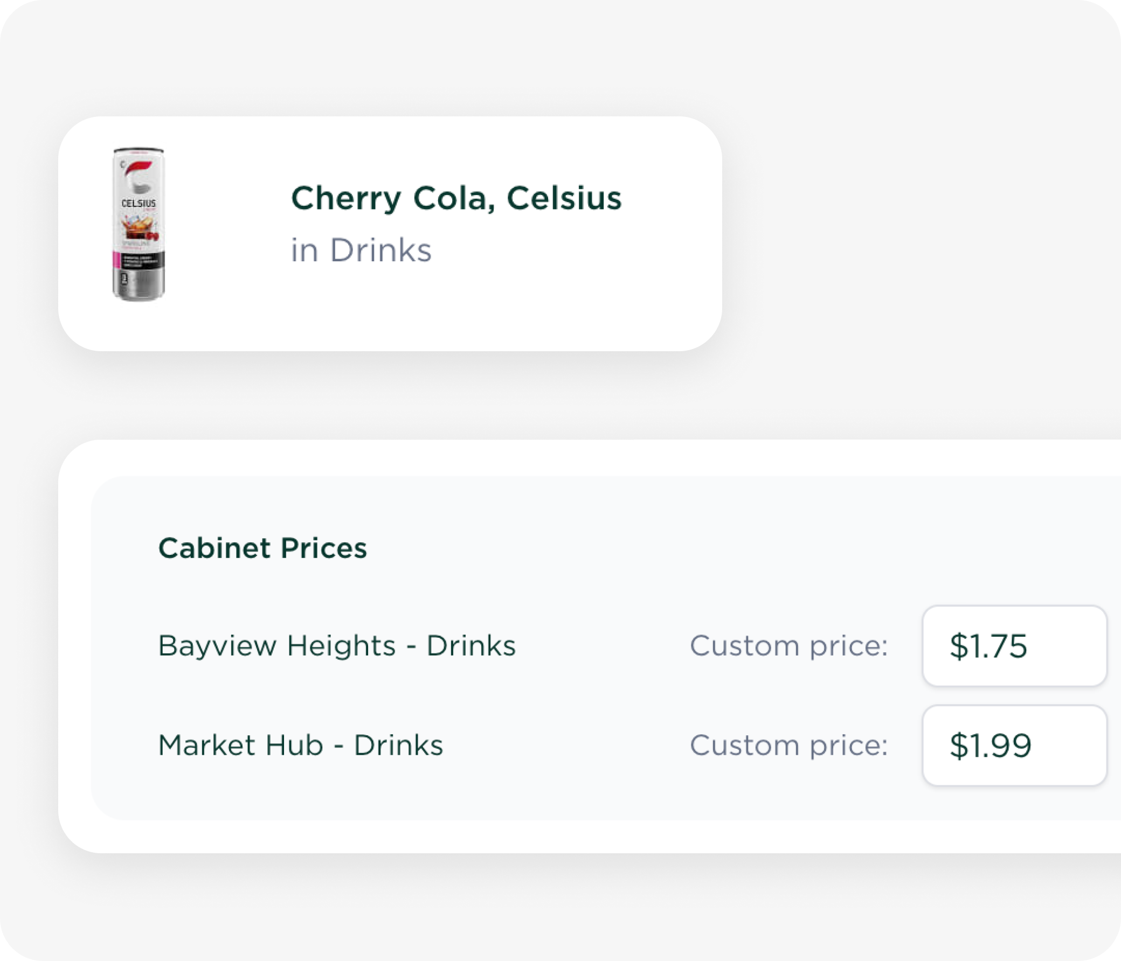Viewport: 1121px width, 961px height.
Task: Open the 'in Drinks' category link
Action: 361,250
